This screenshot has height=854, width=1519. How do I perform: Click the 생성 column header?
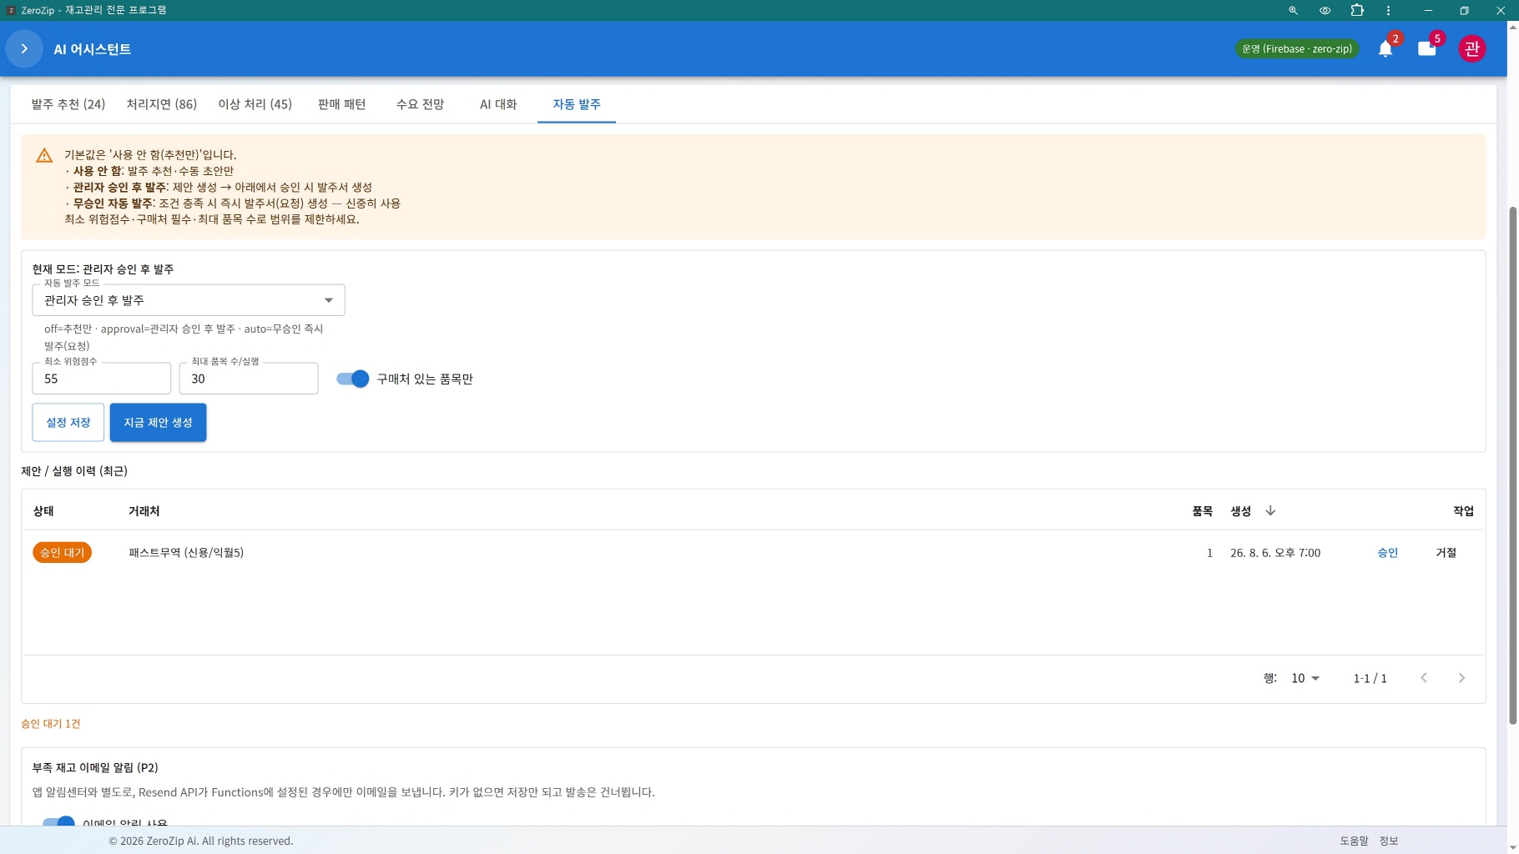(1240, 511)
